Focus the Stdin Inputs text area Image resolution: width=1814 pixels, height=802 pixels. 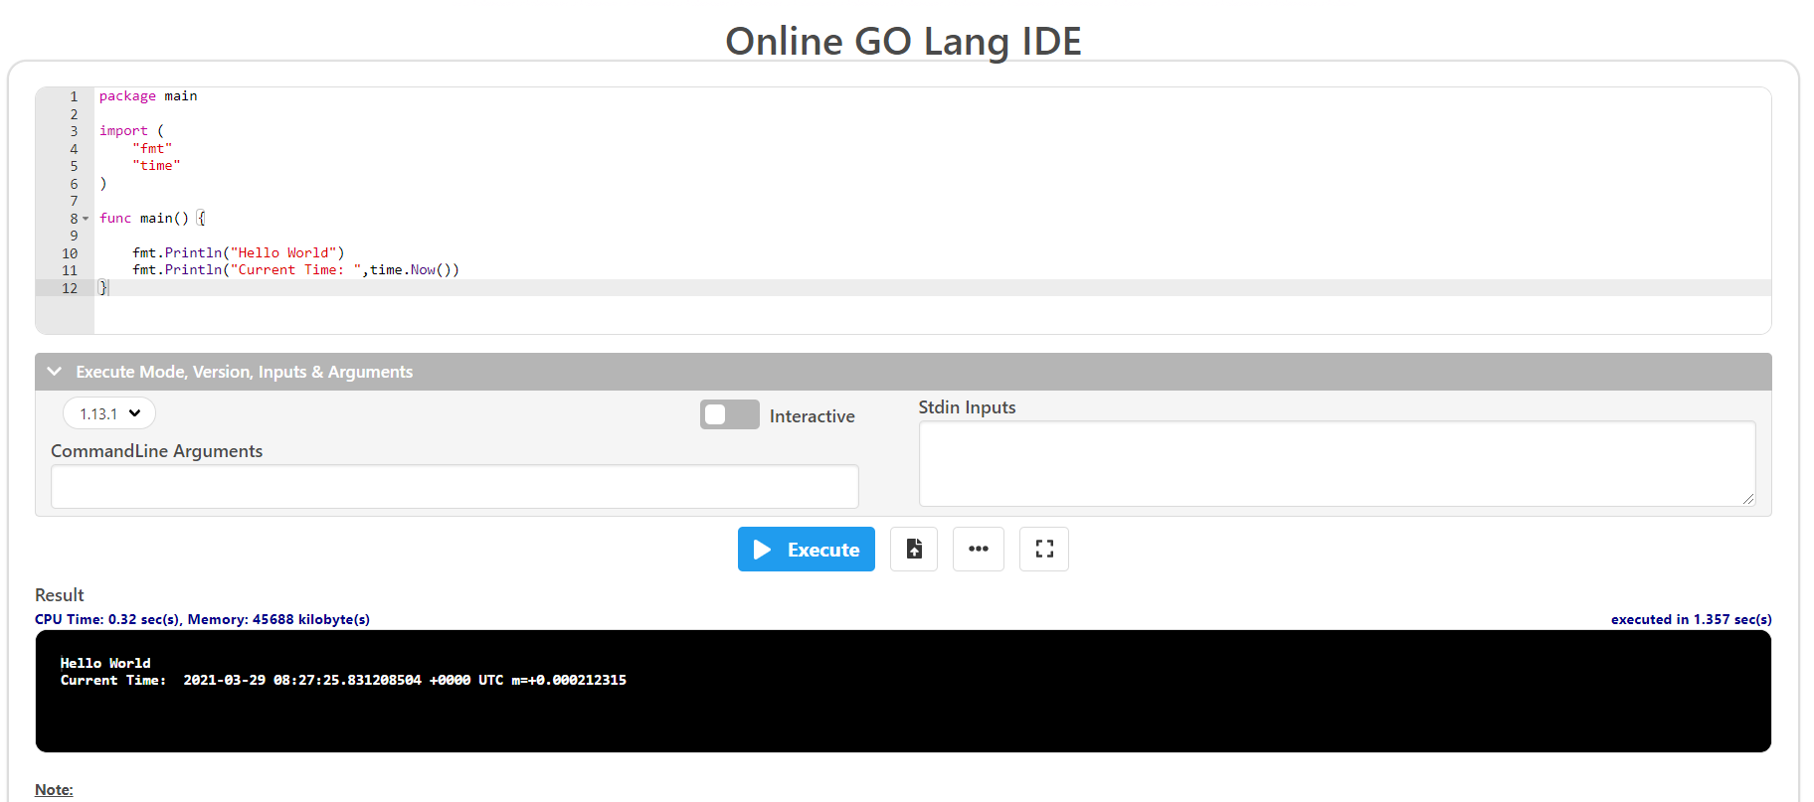pyautogui.click(x=1337, y=463)
